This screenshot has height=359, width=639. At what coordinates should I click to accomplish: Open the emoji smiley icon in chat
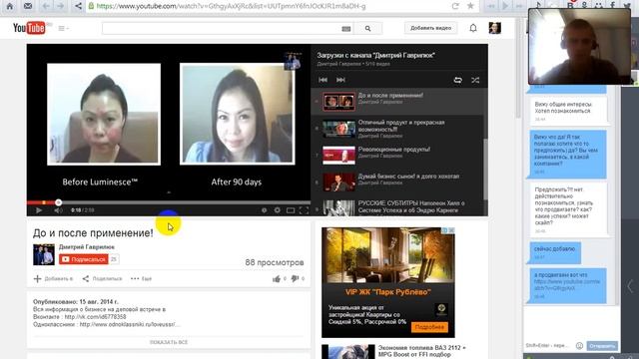579,346
